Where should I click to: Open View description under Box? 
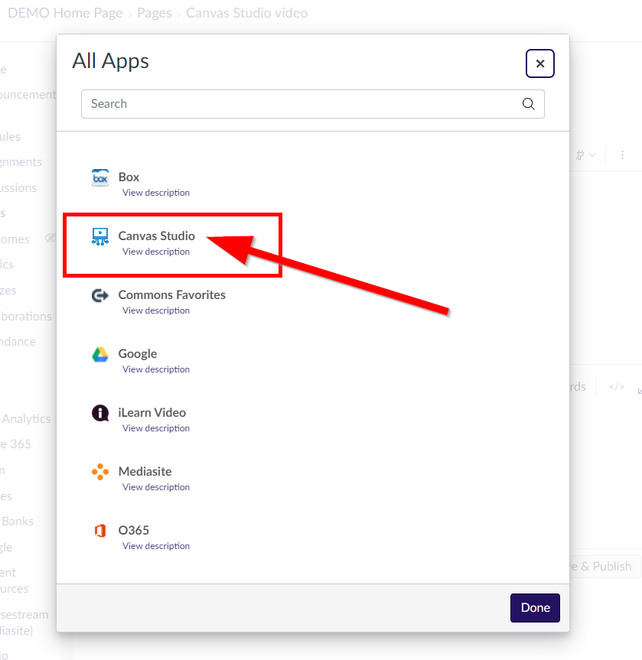pos(156,193)
